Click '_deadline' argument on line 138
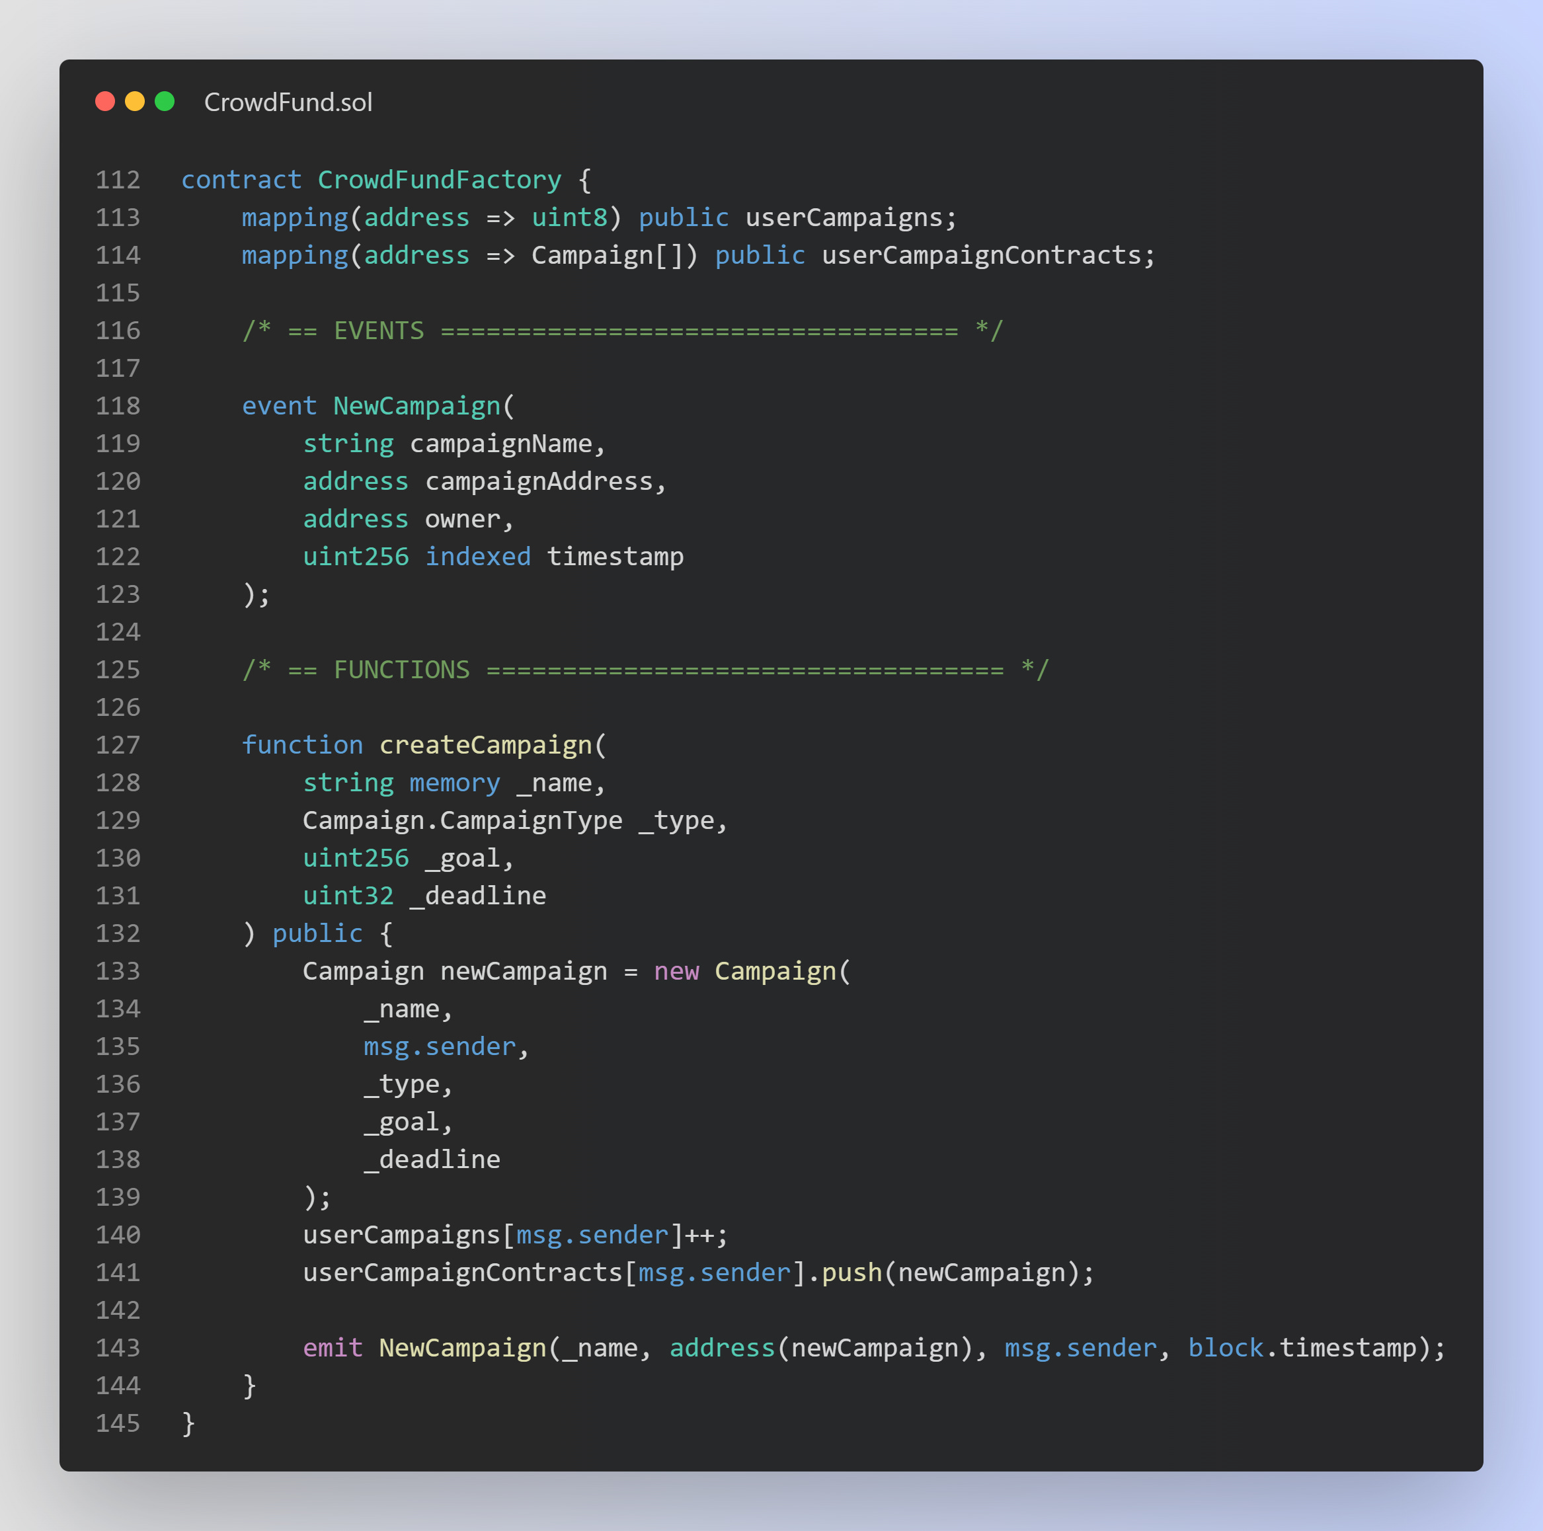 [432, 1159]
